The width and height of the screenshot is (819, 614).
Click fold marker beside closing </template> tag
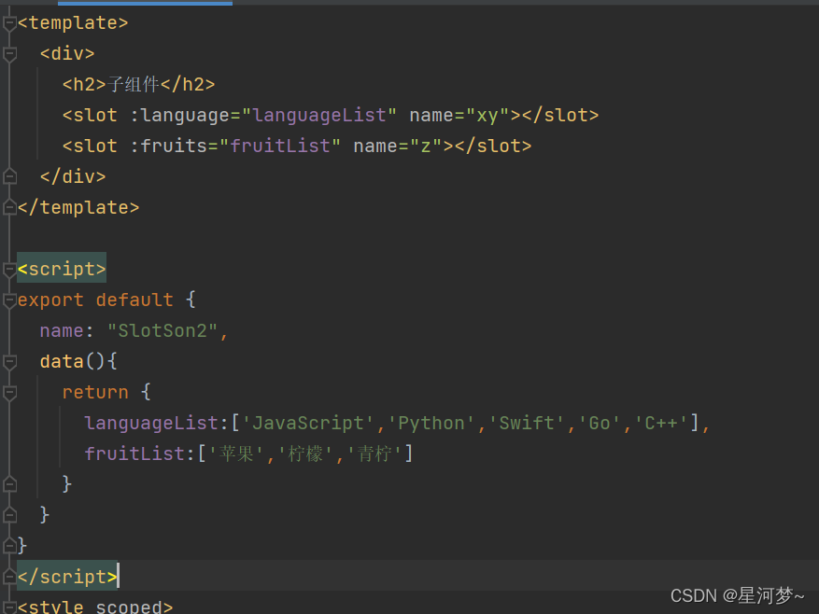[9, 207]
